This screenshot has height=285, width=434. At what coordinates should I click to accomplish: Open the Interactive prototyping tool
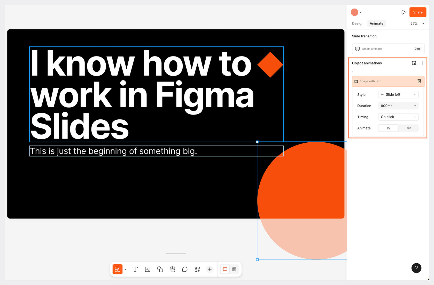[173, 269]
